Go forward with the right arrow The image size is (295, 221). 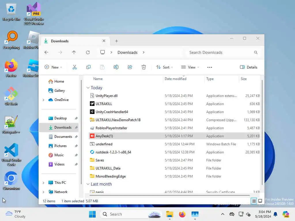[x=60, y=52]
